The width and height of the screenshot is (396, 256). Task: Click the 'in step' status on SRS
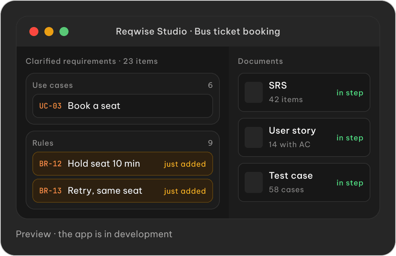coord(350,93)
